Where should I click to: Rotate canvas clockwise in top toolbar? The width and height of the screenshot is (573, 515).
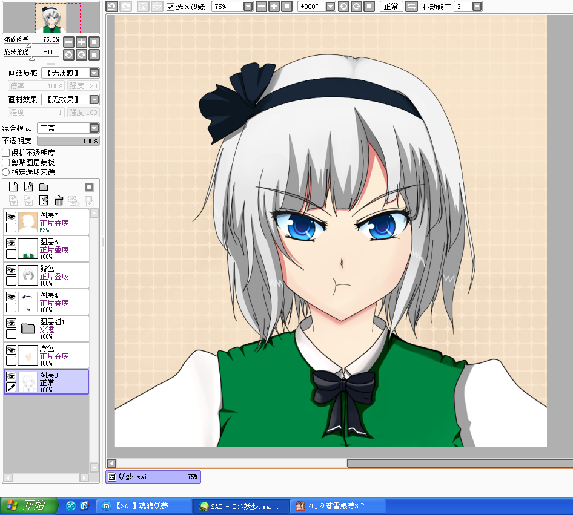click(356, 7)
